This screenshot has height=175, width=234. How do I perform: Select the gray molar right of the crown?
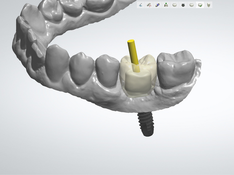pos(176,70)
